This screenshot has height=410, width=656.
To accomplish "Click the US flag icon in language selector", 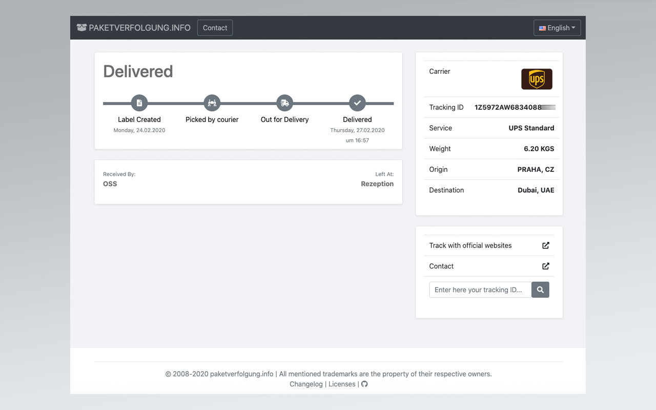I will tap(542, 28).
